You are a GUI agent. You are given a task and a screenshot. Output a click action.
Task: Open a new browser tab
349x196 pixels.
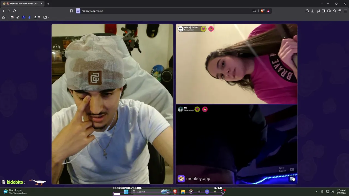tap(48, 4)
